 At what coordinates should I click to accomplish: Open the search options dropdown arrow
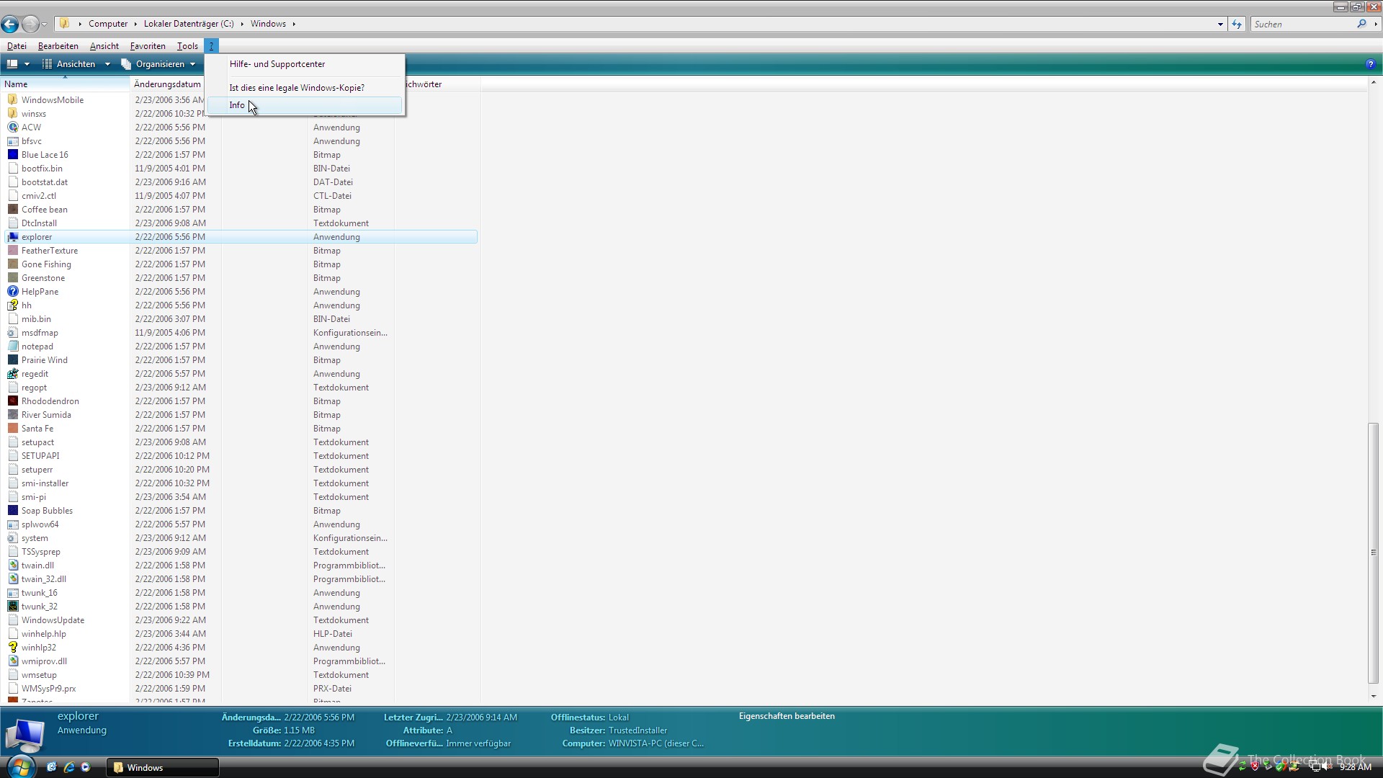[x=1376, y=24]
